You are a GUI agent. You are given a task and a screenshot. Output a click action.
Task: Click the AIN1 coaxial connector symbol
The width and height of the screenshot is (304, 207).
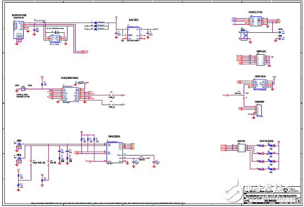(x=19, y=158)
